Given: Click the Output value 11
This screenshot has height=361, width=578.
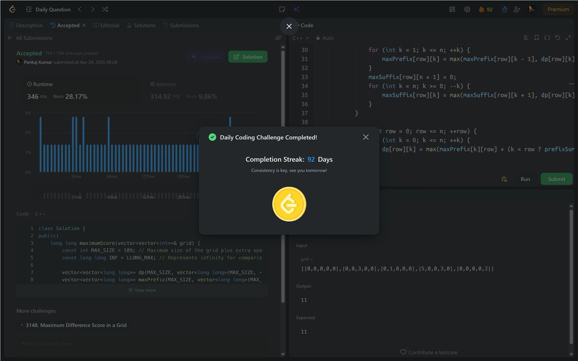Looking at the screenshot, I should (x=304, y=300).
